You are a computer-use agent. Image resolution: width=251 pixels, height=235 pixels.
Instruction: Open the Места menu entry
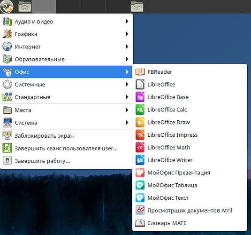[66, 110]
